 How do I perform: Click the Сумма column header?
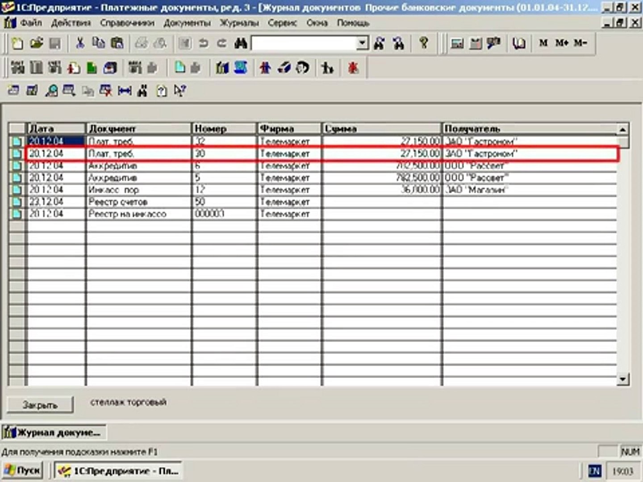(x=381, y=129)
